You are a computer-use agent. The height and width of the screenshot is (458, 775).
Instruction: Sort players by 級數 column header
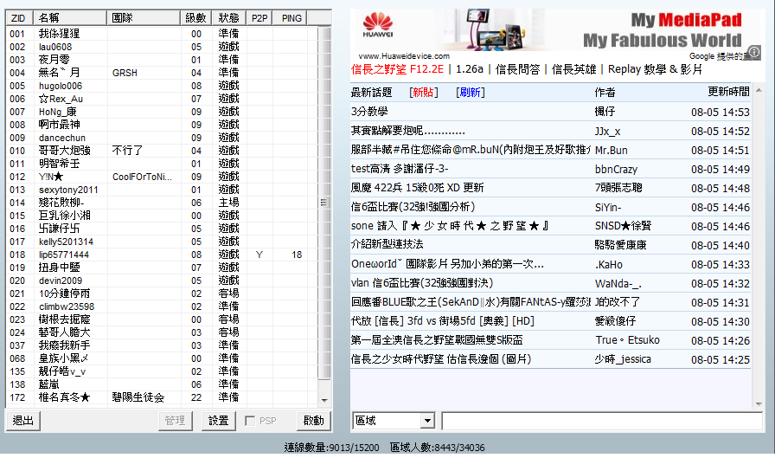tap(196, 17)
